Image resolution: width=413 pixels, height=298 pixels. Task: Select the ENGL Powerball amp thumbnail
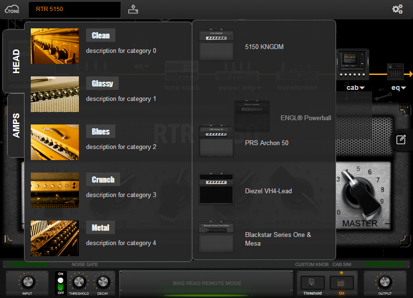252,116
